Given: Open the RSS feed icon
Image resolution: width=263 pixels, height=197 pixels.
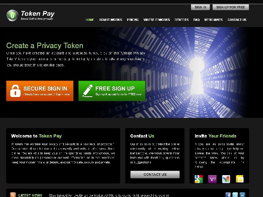Looking at the screenshot, I should click(13, 195).
